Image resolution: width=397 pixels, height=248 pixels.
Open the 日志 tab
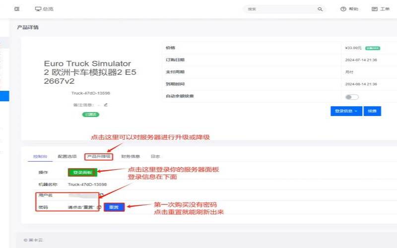(x=155, y=156)
